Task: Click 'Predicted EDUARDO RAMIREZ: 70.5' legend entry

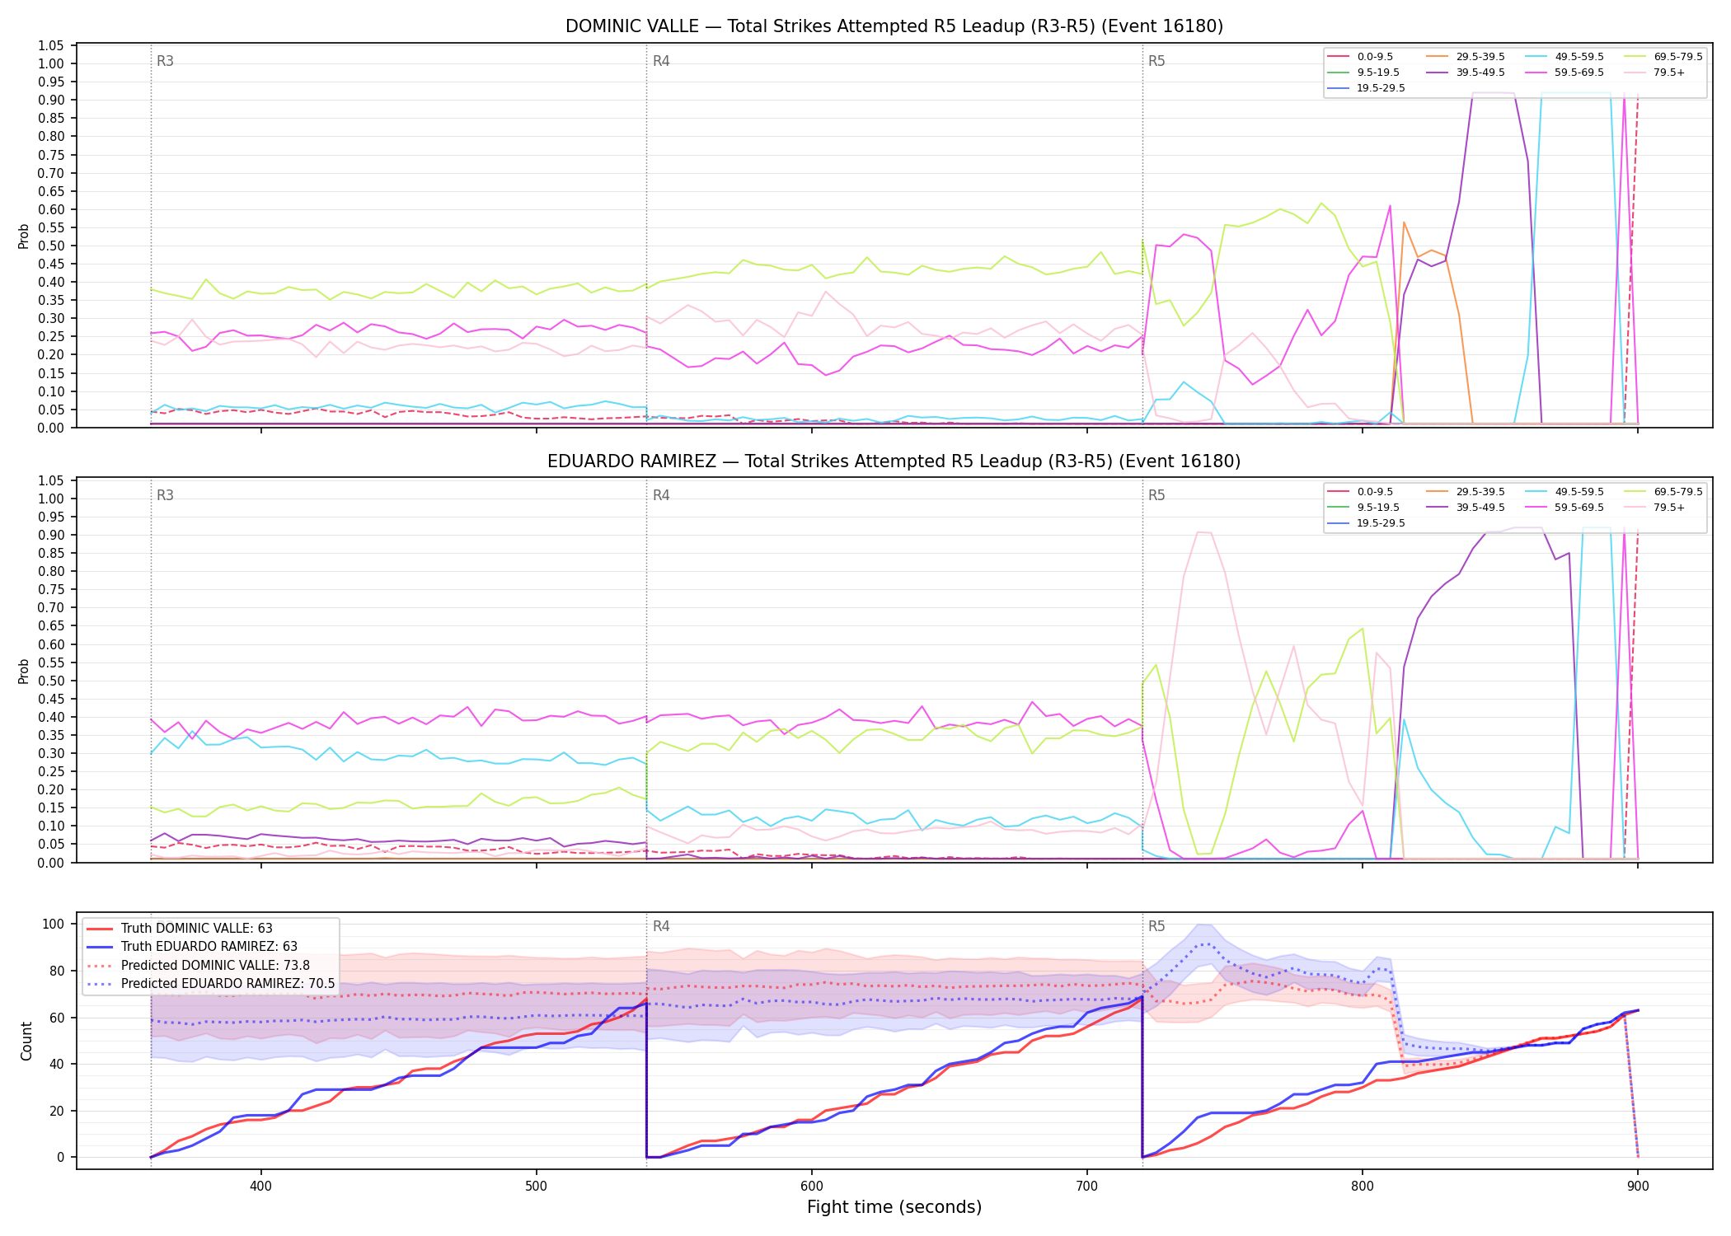Action: [x=211, y=983]
